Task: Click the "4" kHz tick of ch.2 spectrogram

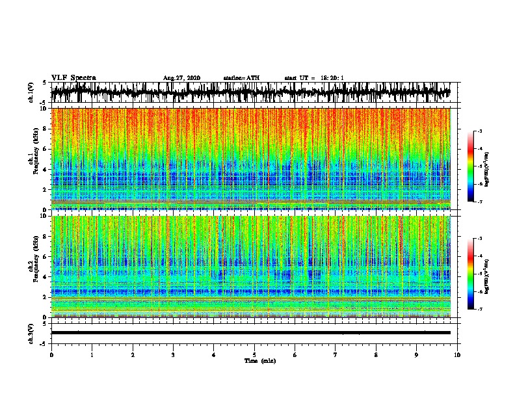Action: [45, 277]
